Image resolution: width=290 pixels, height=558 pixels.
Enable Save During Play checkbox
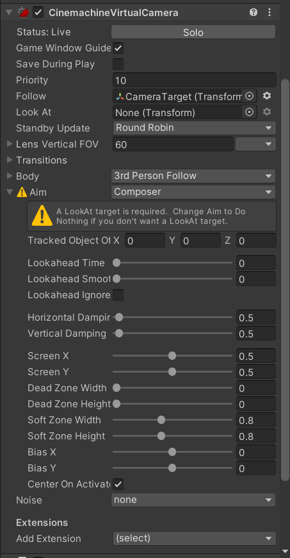click(118, 64)
